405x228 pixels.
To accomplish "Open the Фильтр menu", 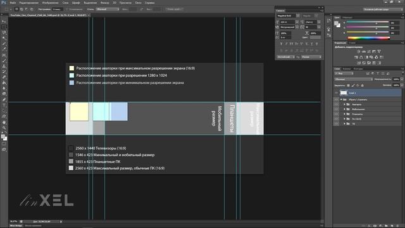I will pyautogui.click(x=104, y=3).
